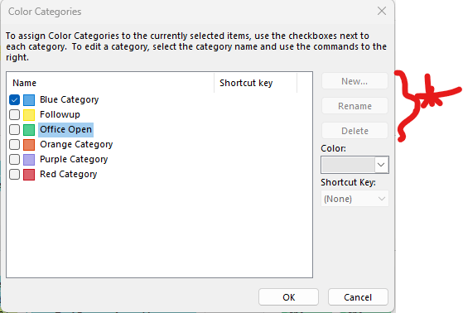
Task: Tick the Office Open checkbox
Action: coord(14,130)
